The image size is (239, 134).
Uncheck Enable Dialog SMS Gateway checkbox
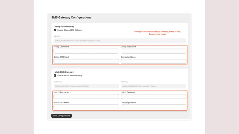click(55, 30)
